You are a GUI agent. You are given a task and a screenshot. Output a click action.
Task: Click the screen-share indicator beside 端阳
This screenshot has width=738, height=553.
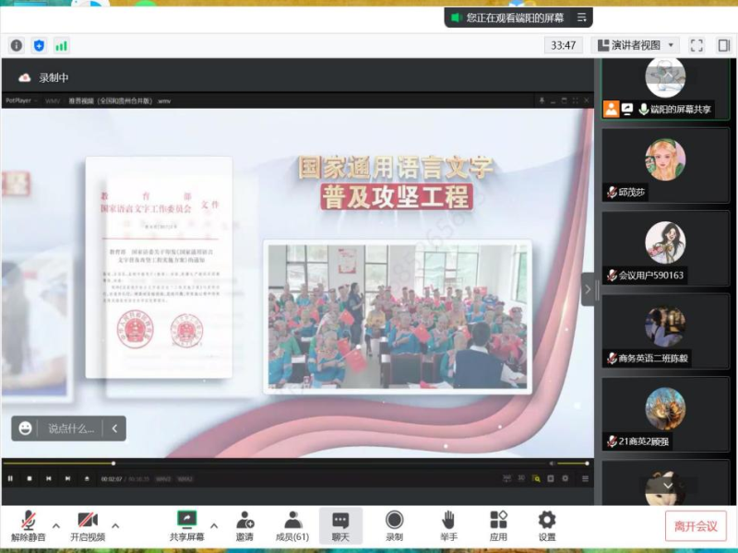coord(627,109)
